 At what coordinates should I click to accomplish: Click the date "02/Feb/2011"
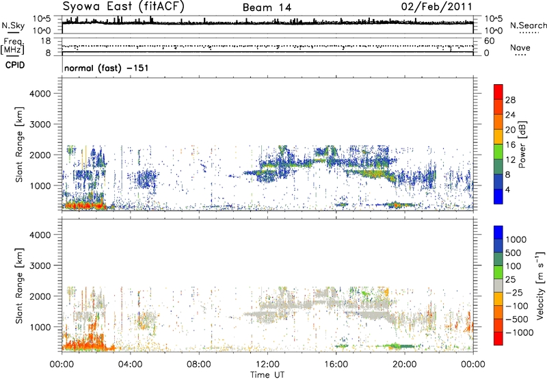(x=436, y=7)
